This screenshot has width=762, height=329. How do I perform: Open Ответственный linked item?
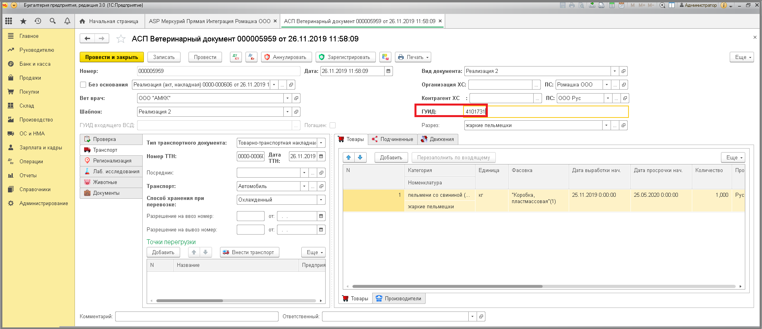tap(481, 316)
